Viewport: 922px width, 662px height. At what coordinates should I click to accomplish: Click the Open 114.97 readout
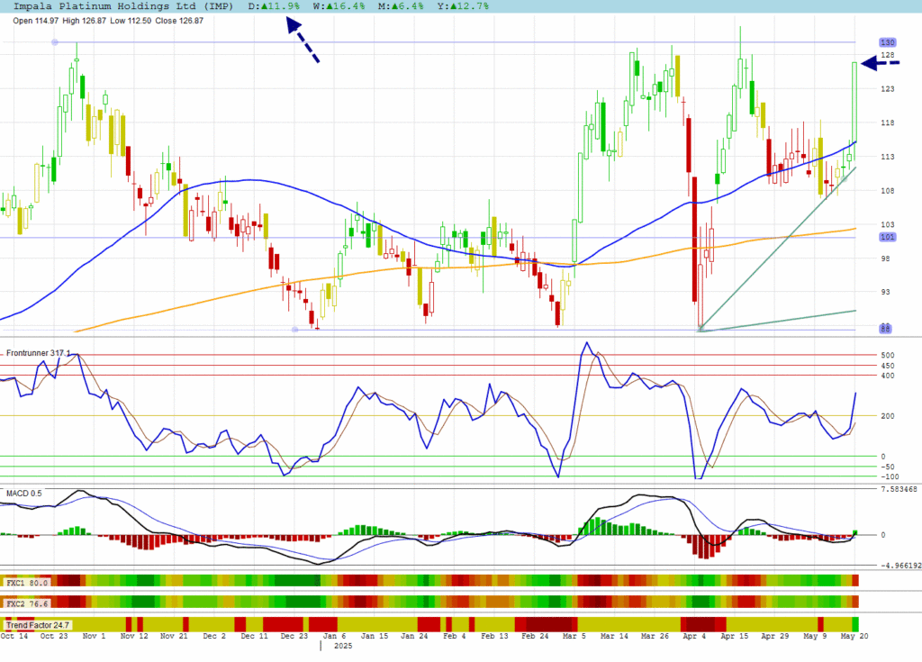(x=36, y=21)
